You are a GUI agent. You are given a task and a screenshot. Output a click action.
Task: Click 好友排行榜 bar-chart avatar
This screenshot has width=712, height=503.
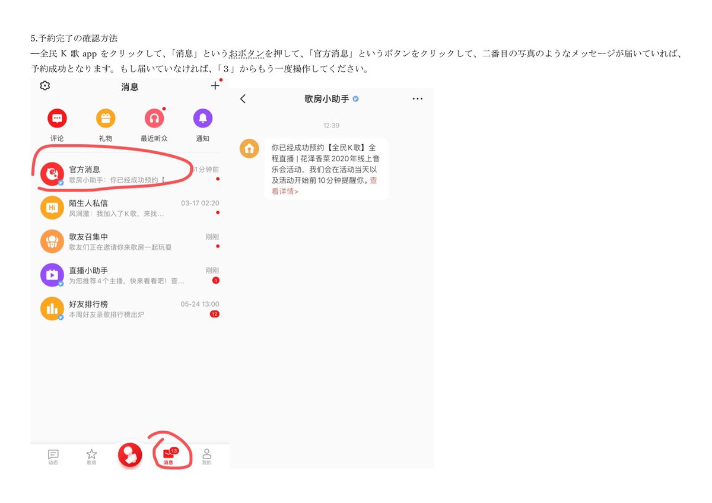click(x=52, y=309)
